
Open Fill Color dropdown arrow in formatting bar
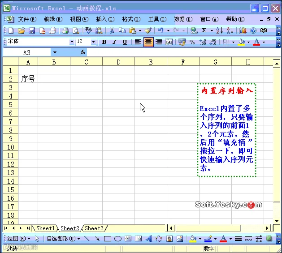pyautogui.click(x=248, y=42)
